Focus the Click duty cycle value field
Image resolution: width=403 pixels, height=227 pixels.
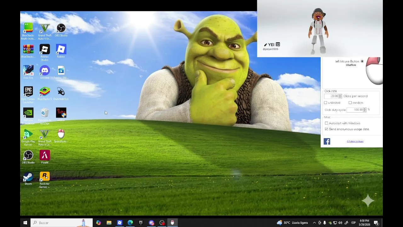tap(355, 110)
